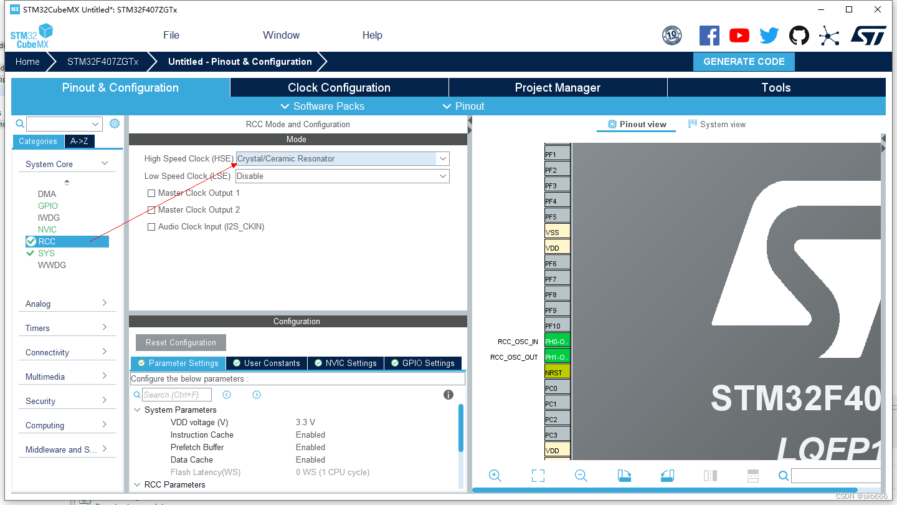Click the parameter search field
This screenshot has height=505, width=897.
[176, 394]
